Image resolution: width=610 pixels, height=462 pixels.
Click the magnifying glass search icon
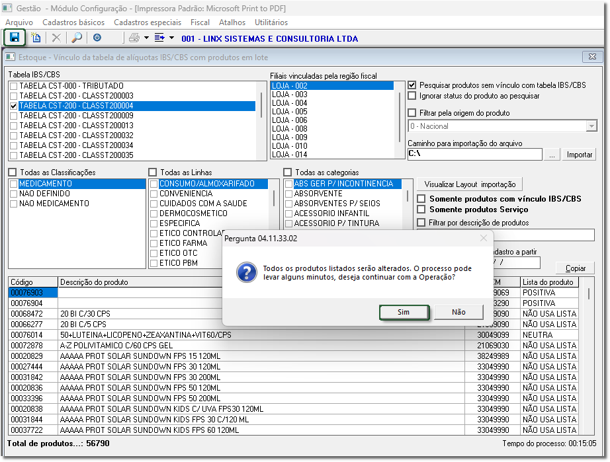pos(77,38)
